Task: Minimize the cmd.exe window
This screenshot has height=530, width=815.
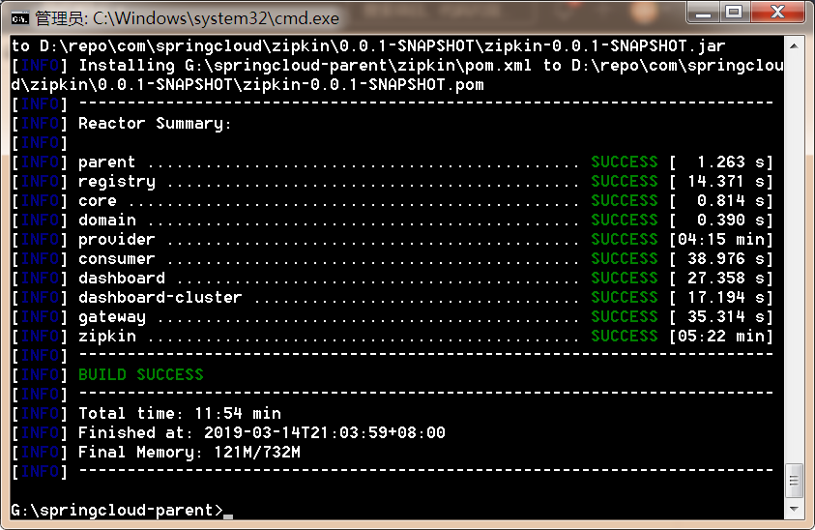Action: point(703,13)
